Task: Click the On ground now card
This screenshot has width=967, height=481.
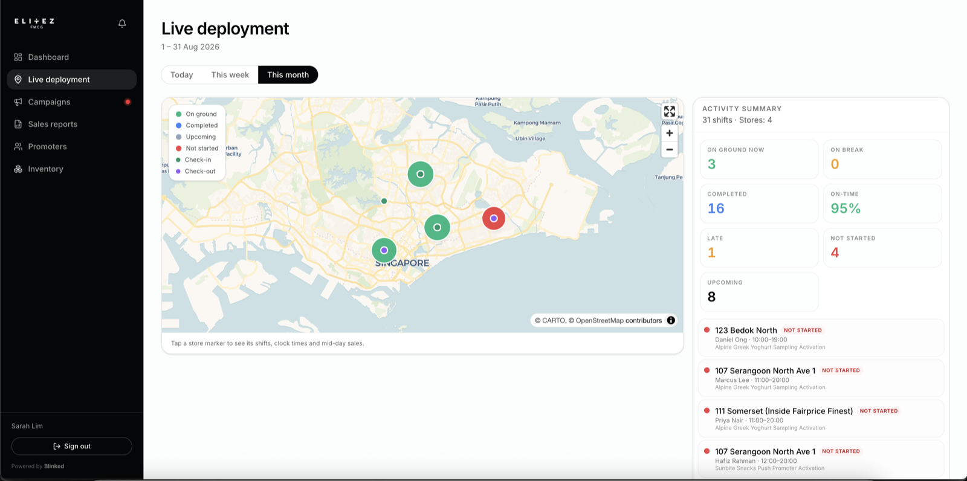Action: click(759, 160)
